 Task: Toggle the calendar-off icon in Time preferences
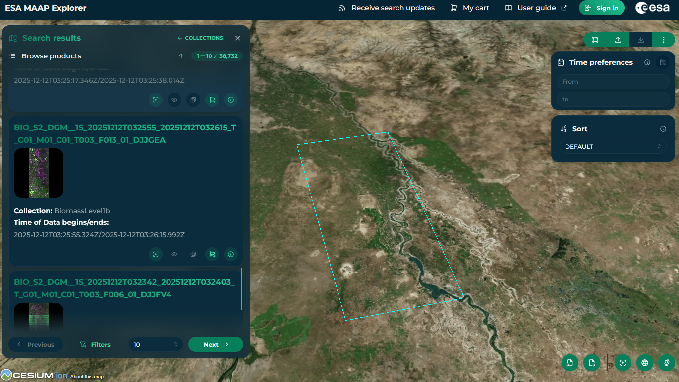662,62
